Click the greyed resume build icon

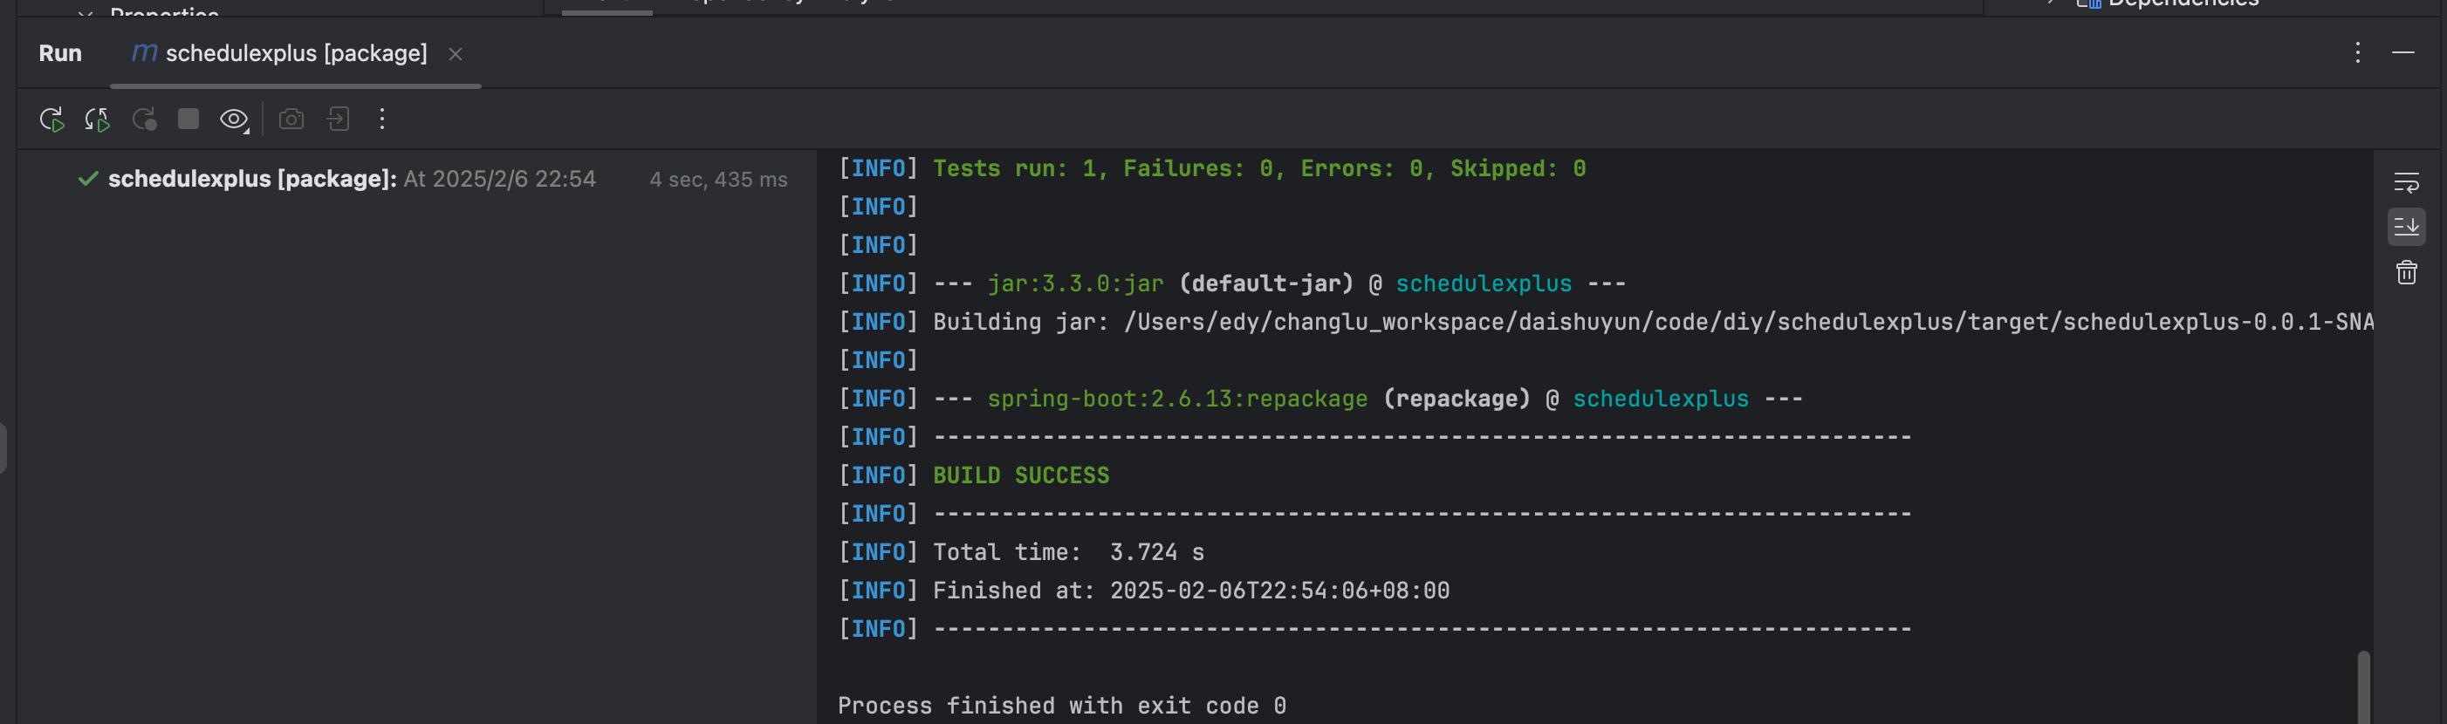(143, 120)
